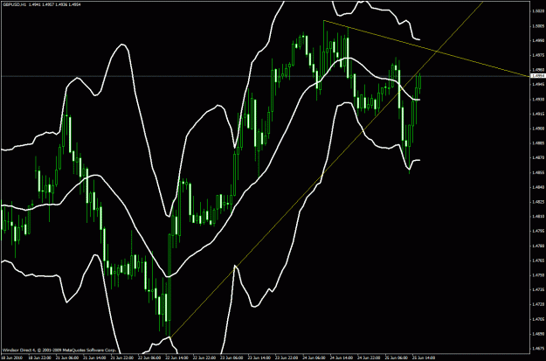Screen dimensions: 546x361
Task: Click the 1.4975 price axis label
Action: pyautogui.click(x=538, y=55)
